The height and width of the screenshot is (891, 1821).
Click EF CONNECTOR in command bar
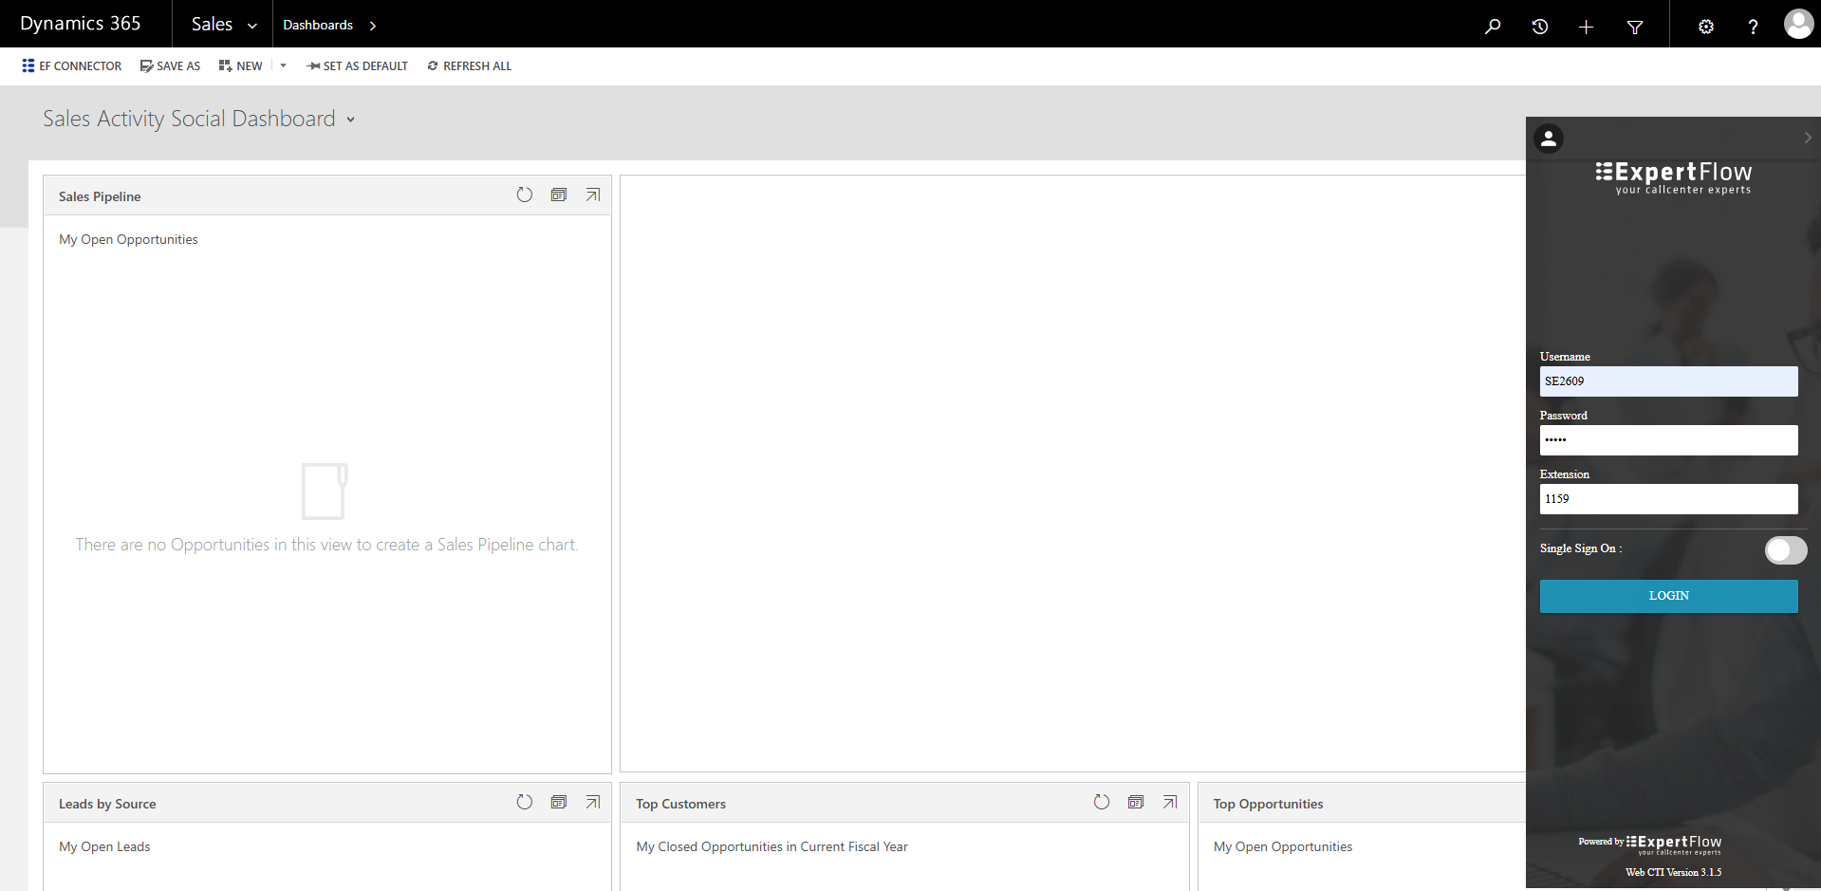tap(72, 65)
